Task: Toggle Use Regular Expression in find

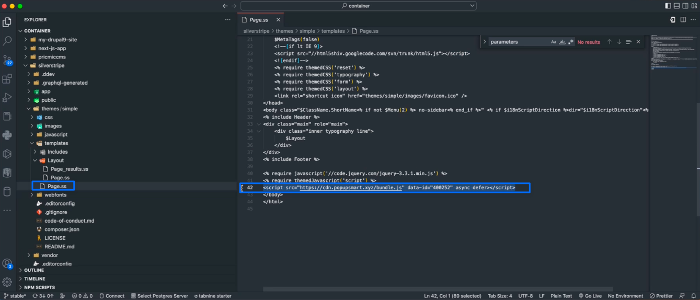Action: (570, 42)
